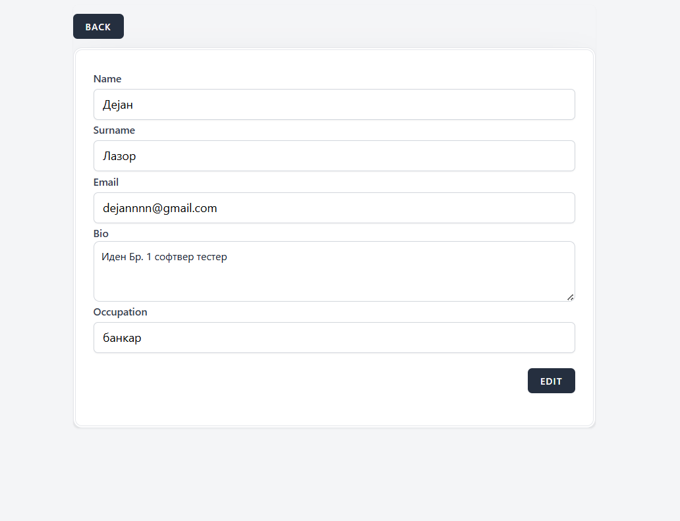The height and width of the screenshot is (521, 680).
Task: Click "Бр." in the Bio text
Action: point(136,257)
